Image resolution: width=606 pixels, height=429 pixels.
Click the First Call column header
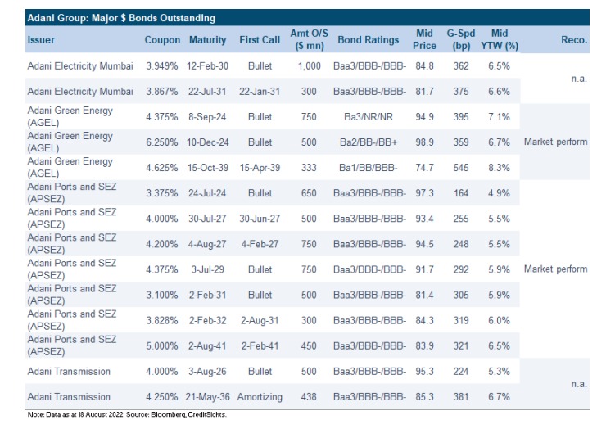point(260,39)
